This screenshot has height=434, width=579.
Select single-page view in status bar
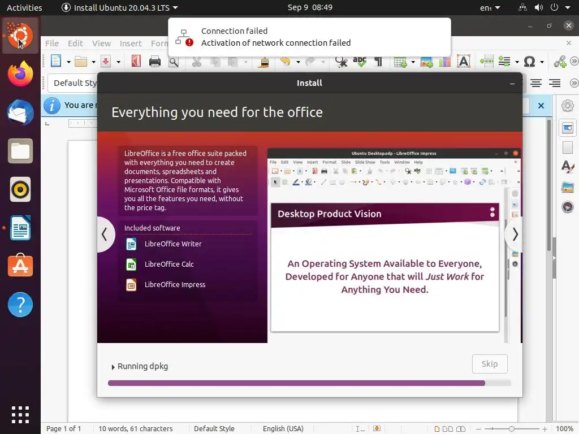pyautogui.click(x=437, y=428)
